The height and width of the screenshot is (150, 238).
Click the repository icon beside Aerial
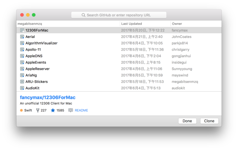click(22, 37)
